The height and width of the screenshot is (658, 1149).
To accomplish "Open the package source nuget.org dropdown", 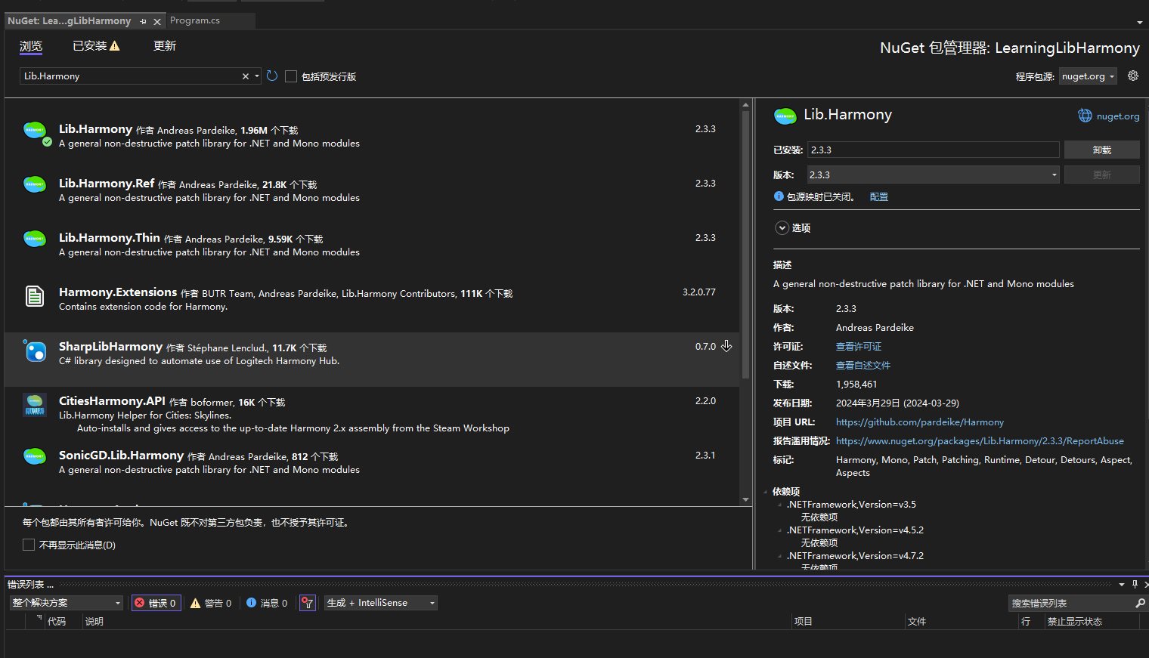I will [1088, 76].
